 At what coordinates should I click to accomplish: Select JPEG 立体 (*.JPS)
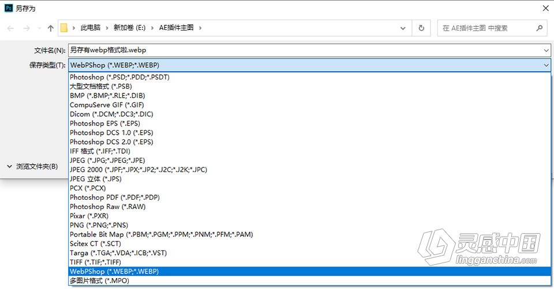(x=309, y=178)
